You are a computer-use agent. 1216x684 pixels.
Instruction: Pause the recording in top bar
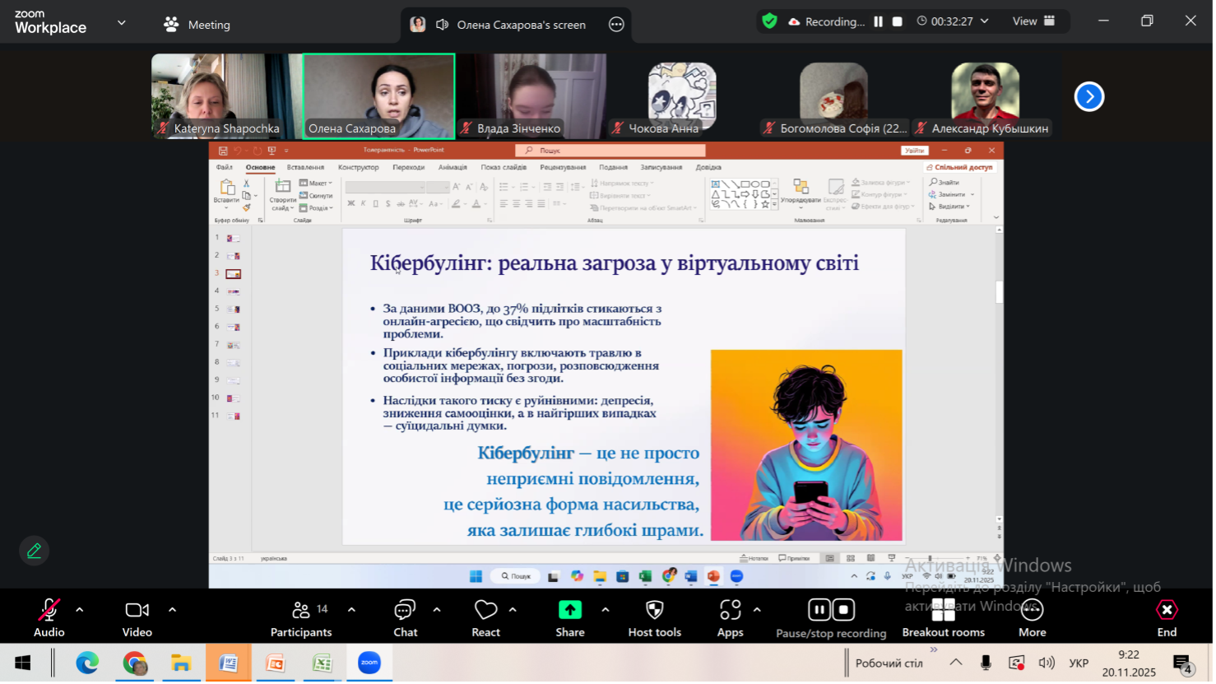pyautogui.click(x=878, y=21)
